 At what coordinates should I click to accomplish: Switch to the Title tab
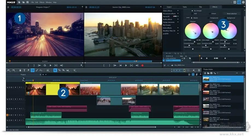[200, 7]
